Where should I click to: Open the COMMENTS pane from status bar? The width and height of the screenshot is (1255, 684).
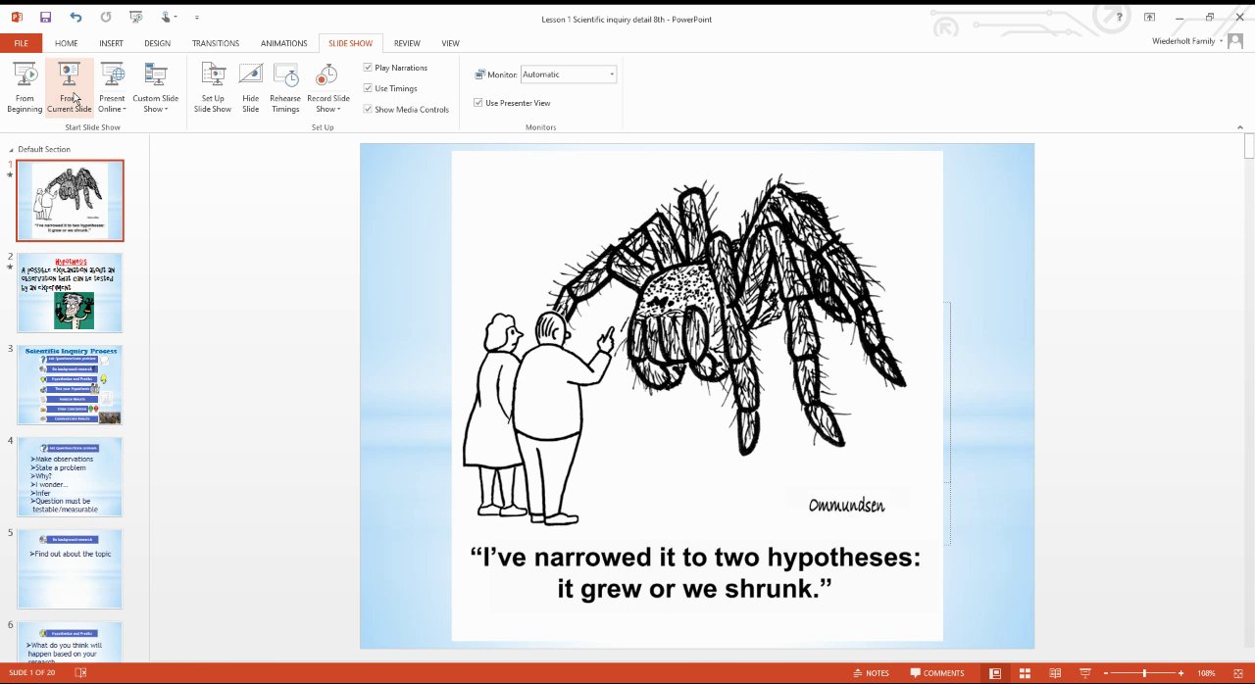coord(937,673)
